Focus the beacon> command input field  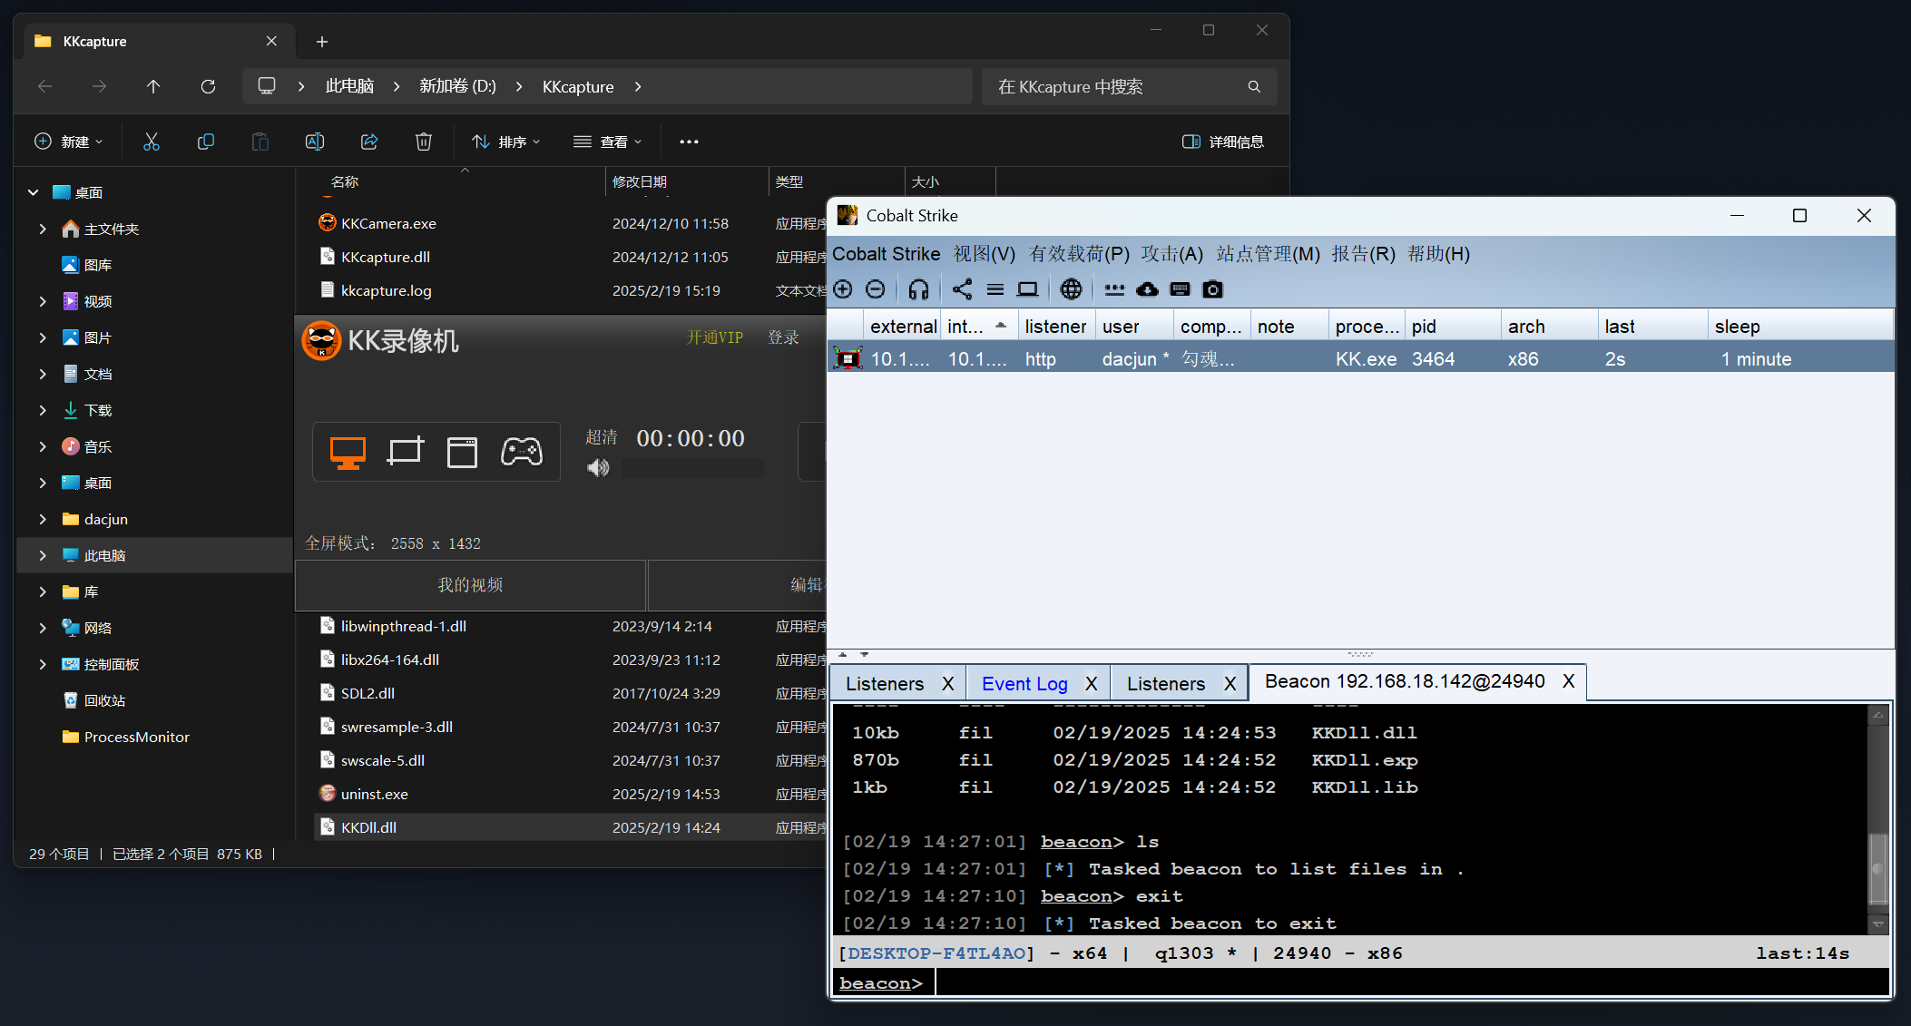(1411, 983)
